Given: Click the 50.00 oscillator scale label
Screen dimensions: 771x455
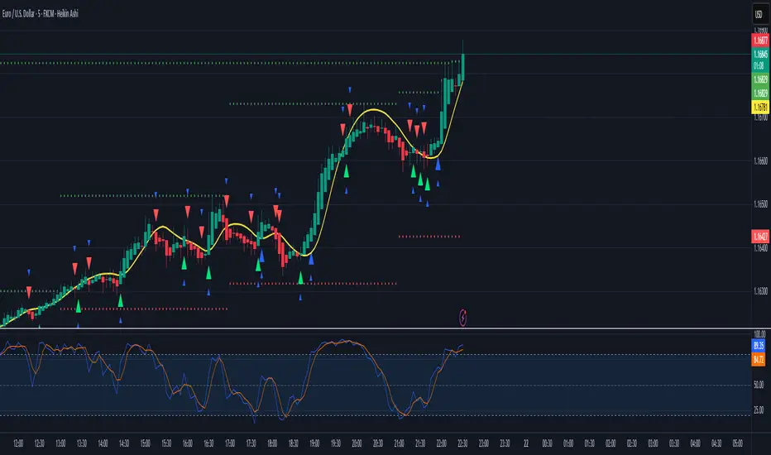Looking at the screenshot, I should 759,385.
